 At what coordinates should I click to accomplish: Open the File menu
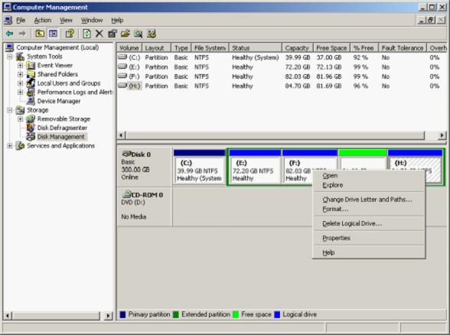tap(21, 21)
